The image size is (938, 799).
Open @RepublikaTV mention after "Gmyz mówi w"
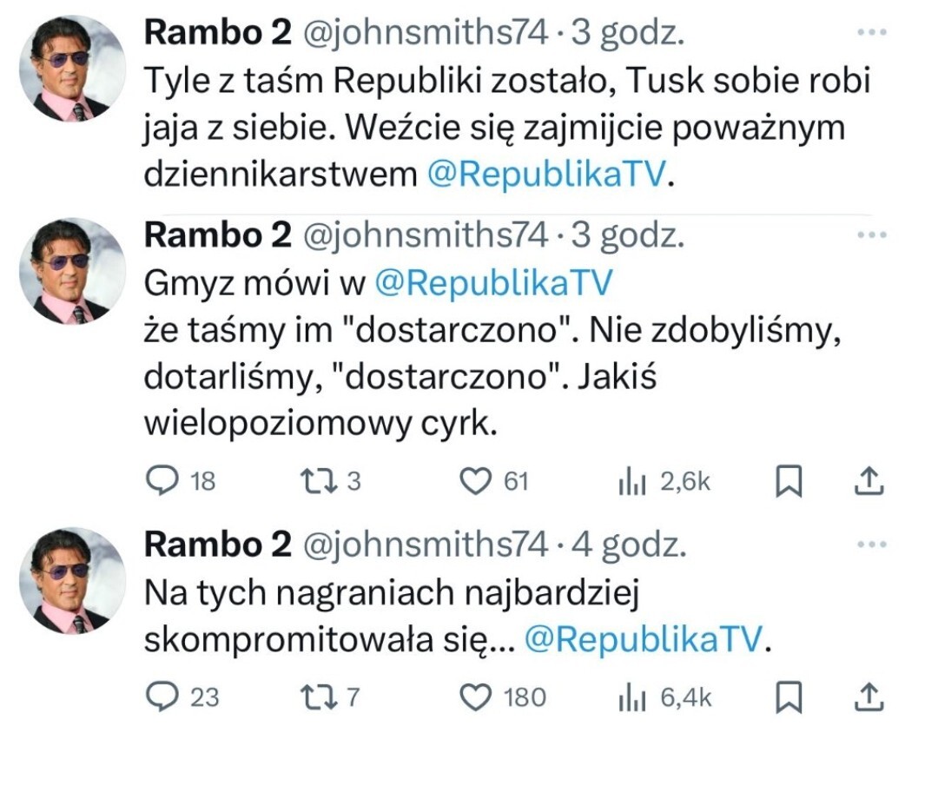tap(493, 281)
